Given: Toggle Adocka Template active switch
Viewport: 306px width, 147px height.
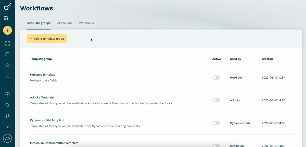Looking at the screenshot, I should (216, 100).
